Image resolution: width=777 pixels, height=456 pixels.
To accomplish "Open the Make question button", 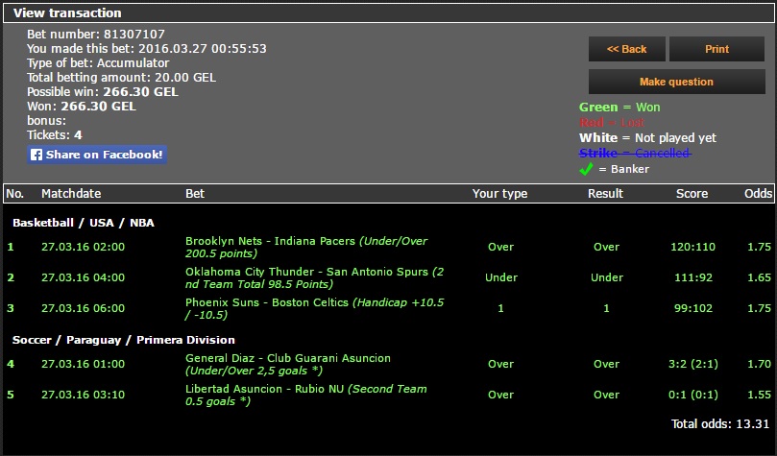I will (x=676, y=82).
